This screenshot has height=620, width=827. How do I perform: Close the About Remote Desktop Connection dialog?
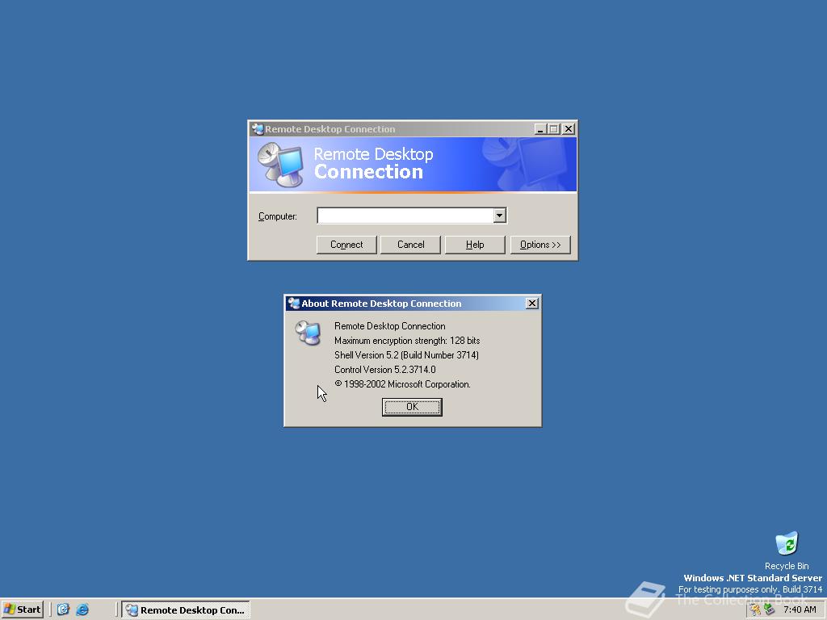click(x=531, y=304)
